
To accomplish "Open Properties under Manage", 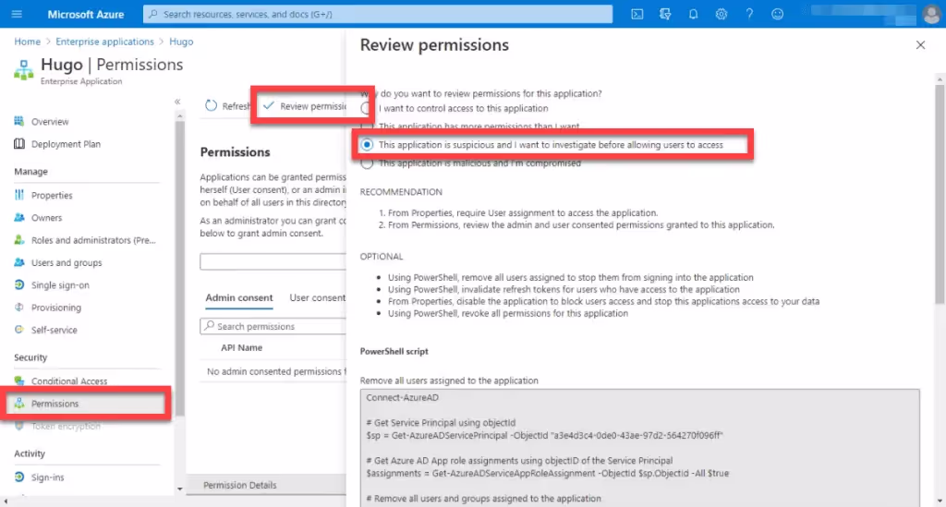I will pos(52,196).
